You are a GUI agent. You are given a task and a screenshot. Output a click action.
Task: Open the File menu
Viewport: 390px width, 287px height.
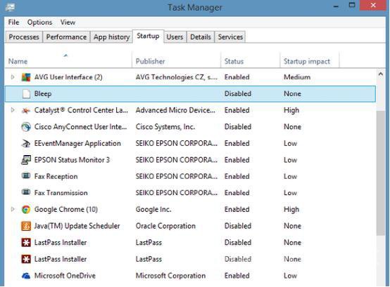coord(13,22)
